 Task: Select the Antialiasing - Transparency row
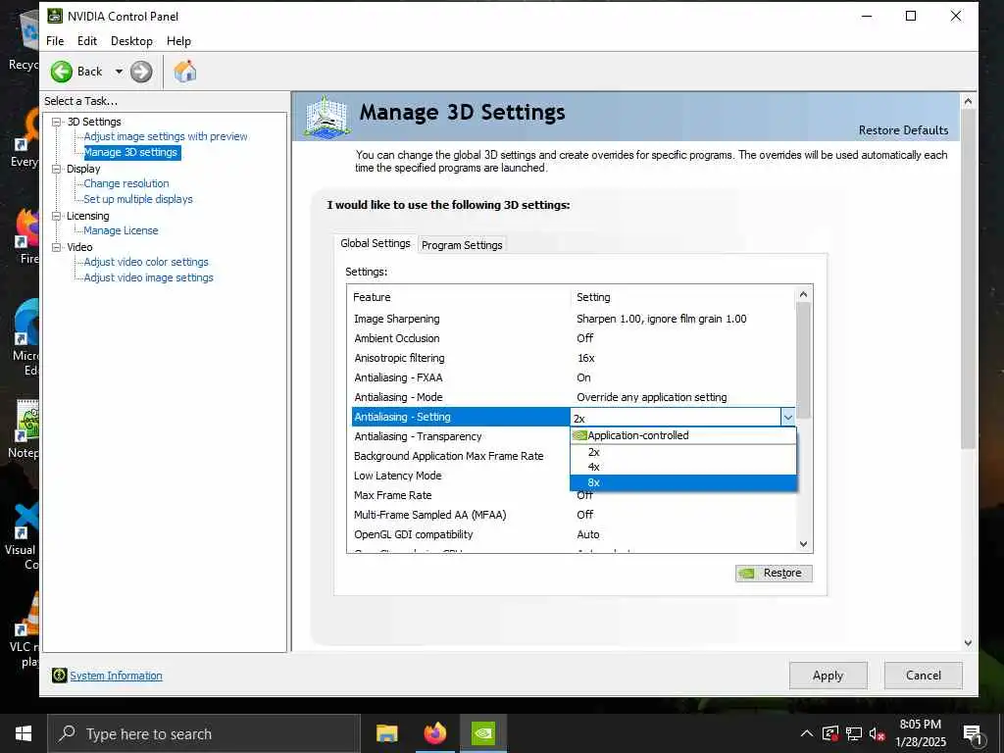[461, 436]
